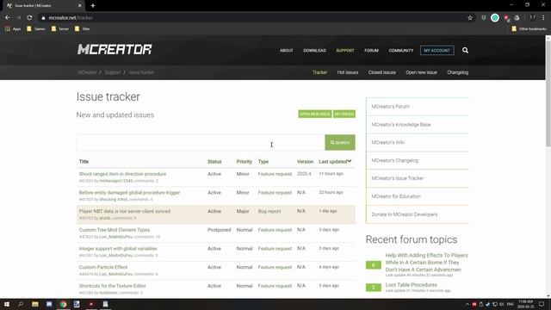Show hidden system tray icons
The height and width of the screenshot is (310, 551).
[x=467, y=304]
